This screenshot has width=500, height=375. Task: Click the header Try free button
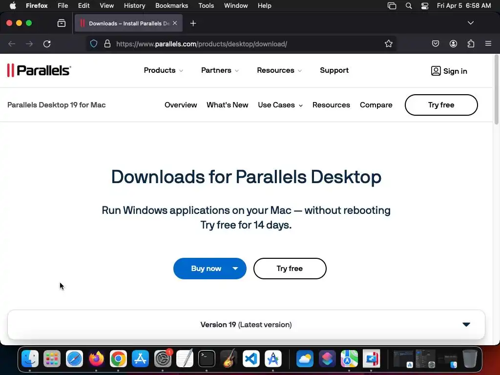coord(441,105)
